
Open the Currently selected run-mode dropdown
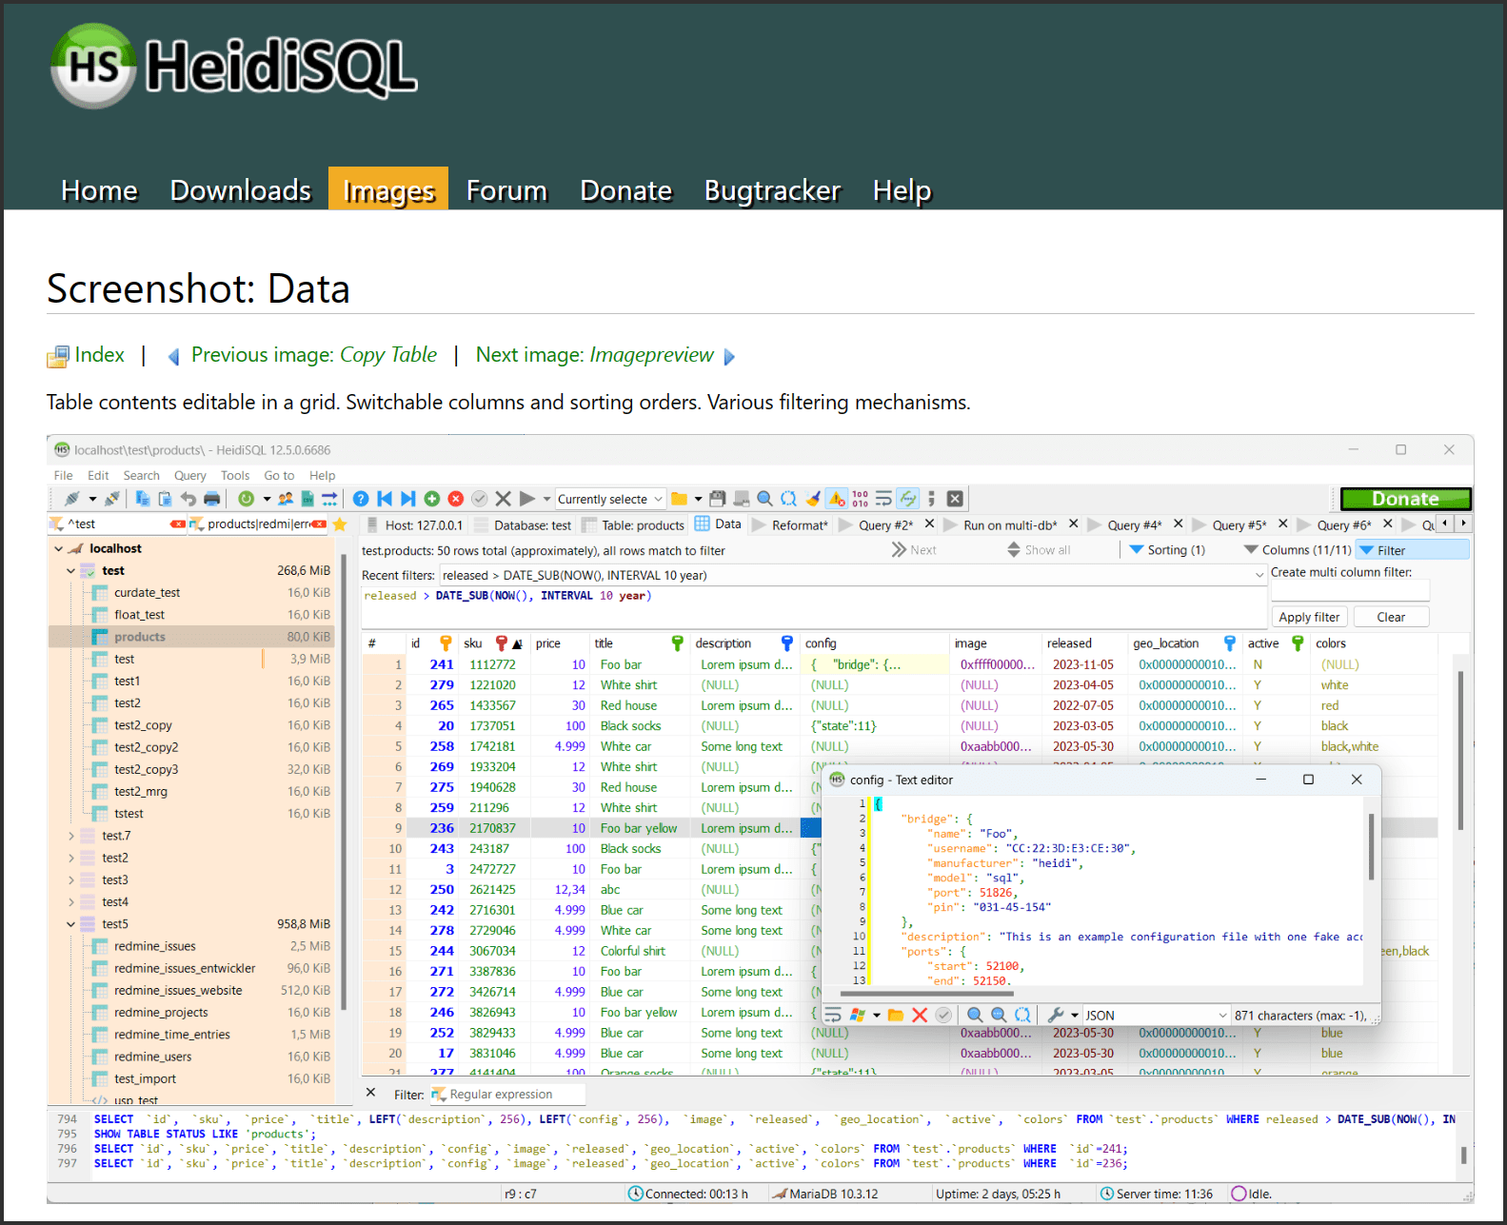coord(610,499)
